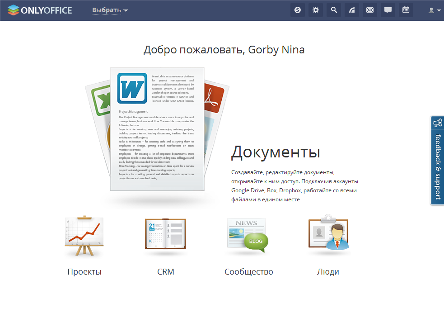Image resolution: width=444 pixels, height=318 pixels.
Task: Open Mail from the envelope icon
Action: point(369,9)
